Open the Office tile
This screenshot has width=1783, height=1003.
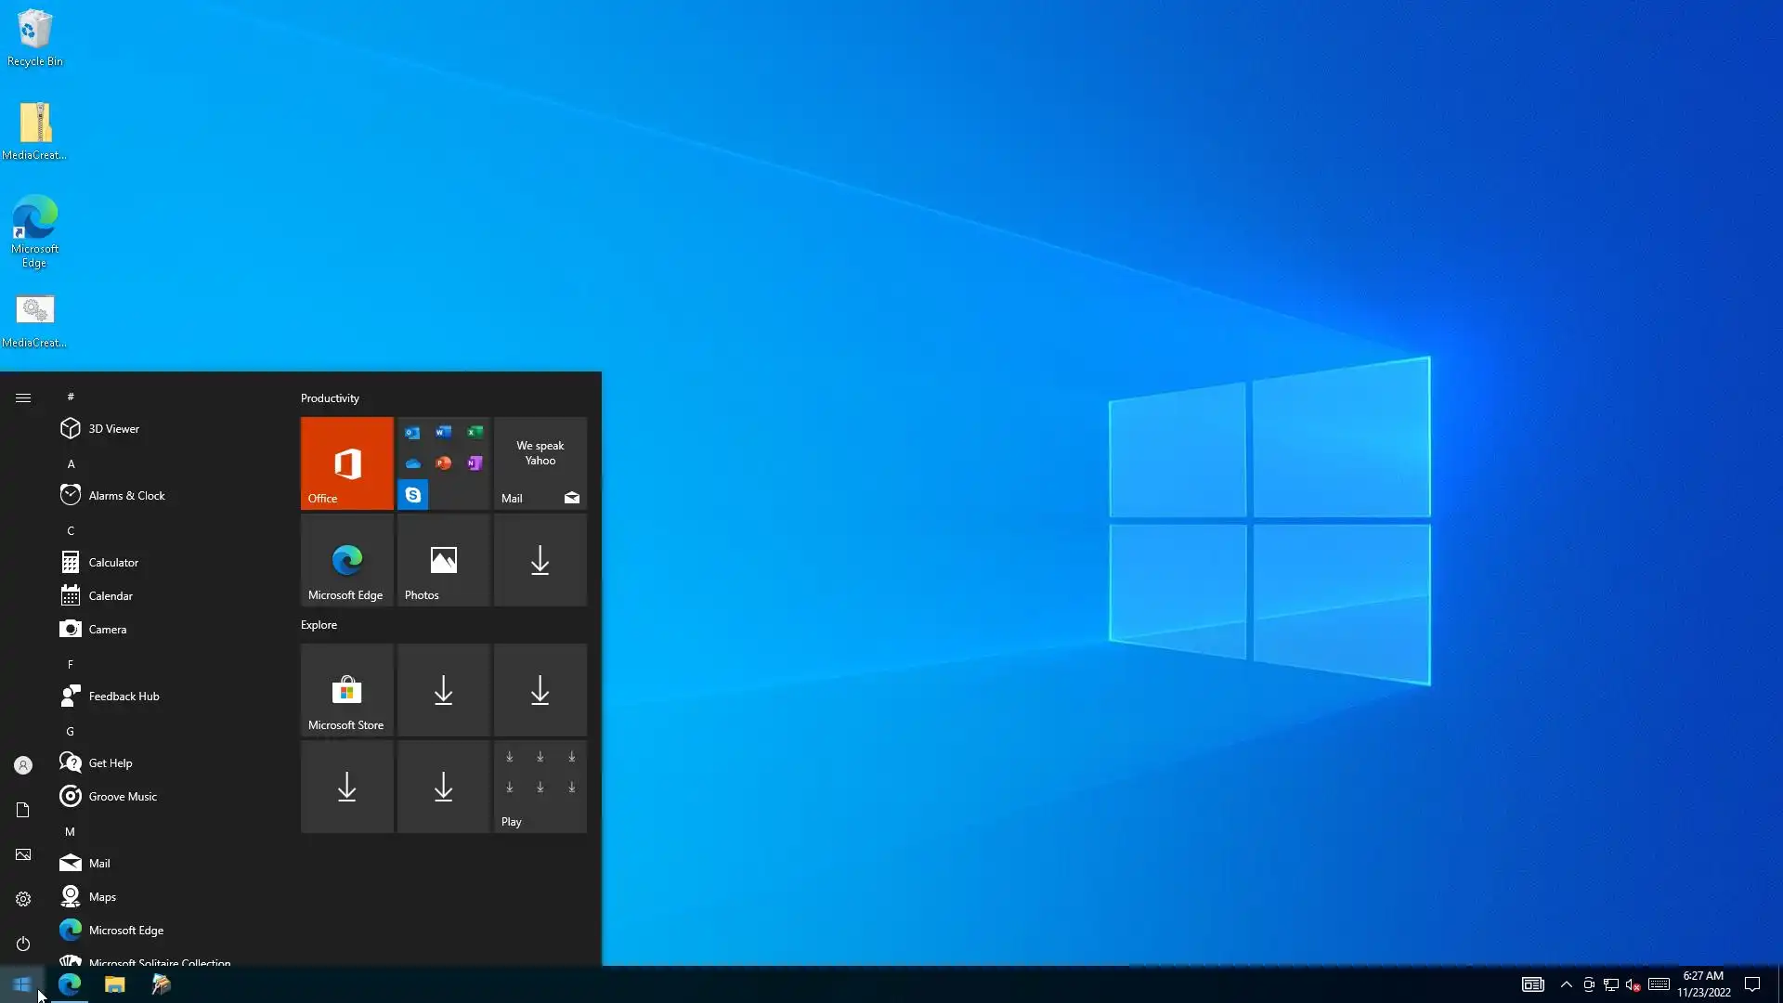point(346,462)
